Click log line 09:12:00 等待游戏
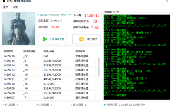The height and width of the screenshot is (106, 172). [x=115, y=95]
